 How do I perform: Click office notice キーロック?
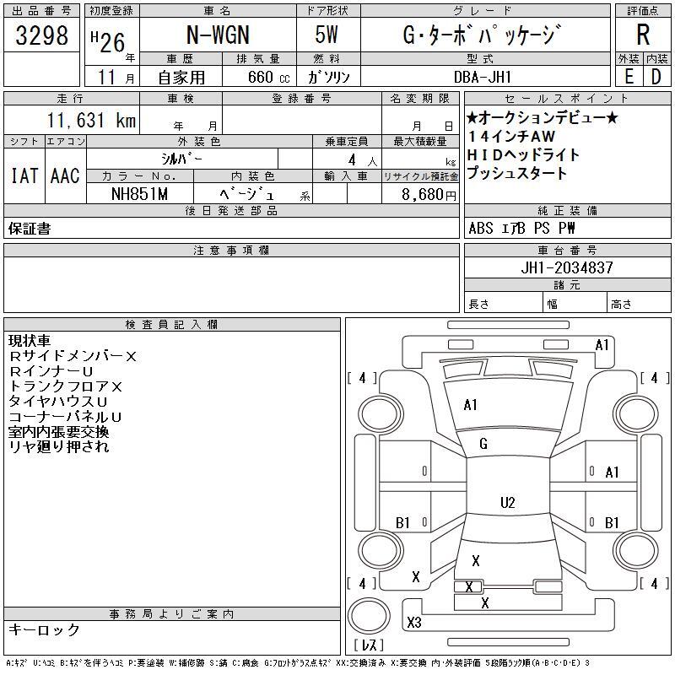click(44, 629)
